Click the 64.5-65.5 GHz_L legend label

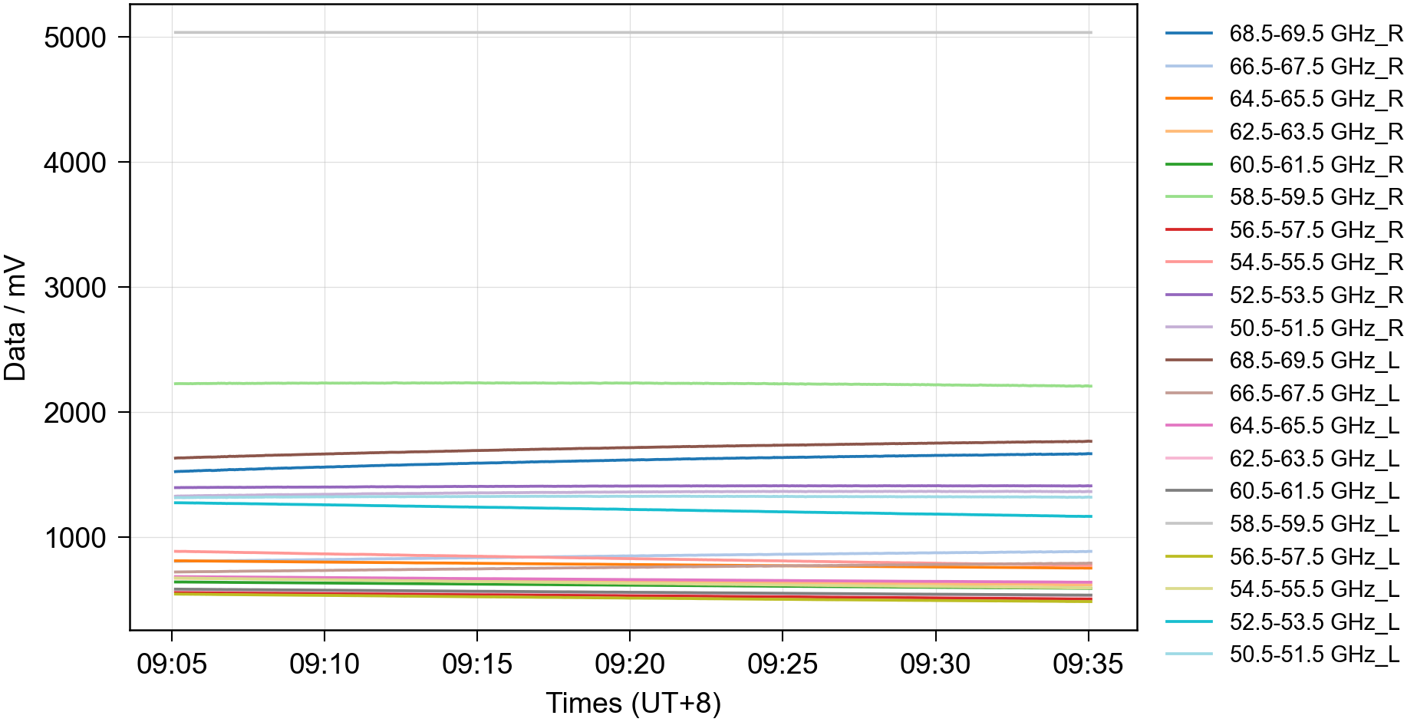point(1313,426)
